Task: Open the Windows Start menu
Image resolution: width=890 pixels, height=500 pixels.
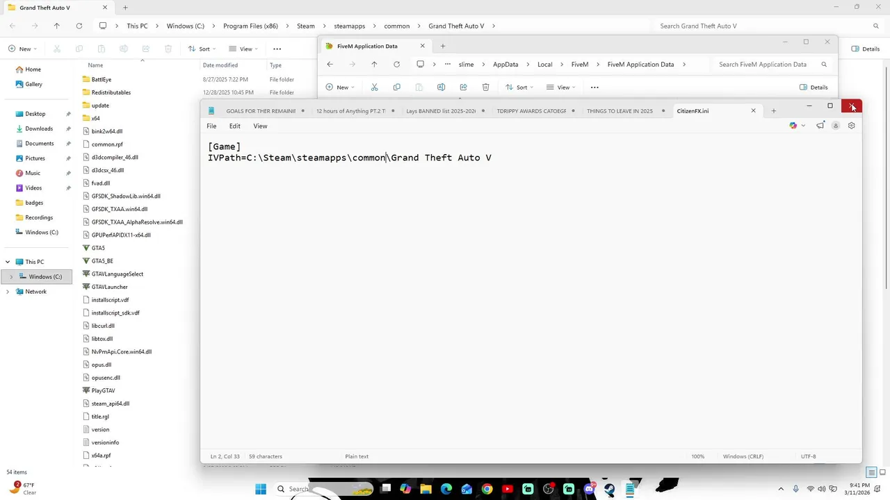Action: tap(261, 489)
